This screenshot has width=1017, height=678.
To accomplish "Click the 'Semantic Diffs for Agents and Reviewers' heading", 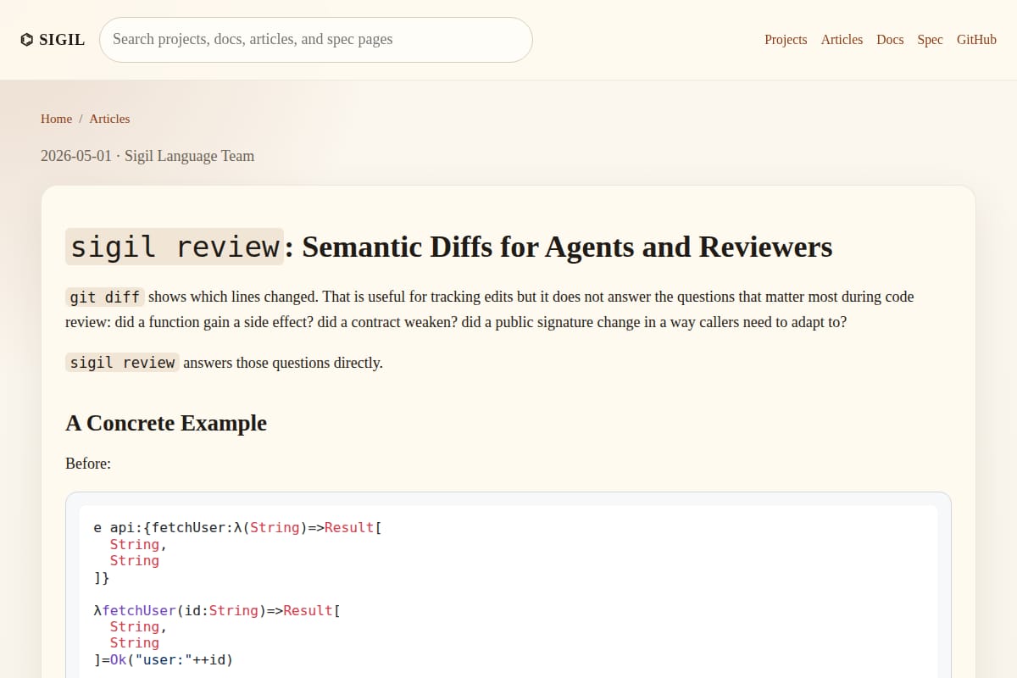I will [x=567, y=247].
